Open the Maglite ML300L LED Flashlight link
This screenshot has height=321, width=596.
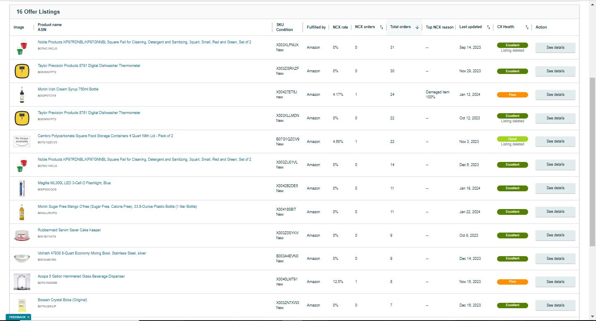[74, 183]
